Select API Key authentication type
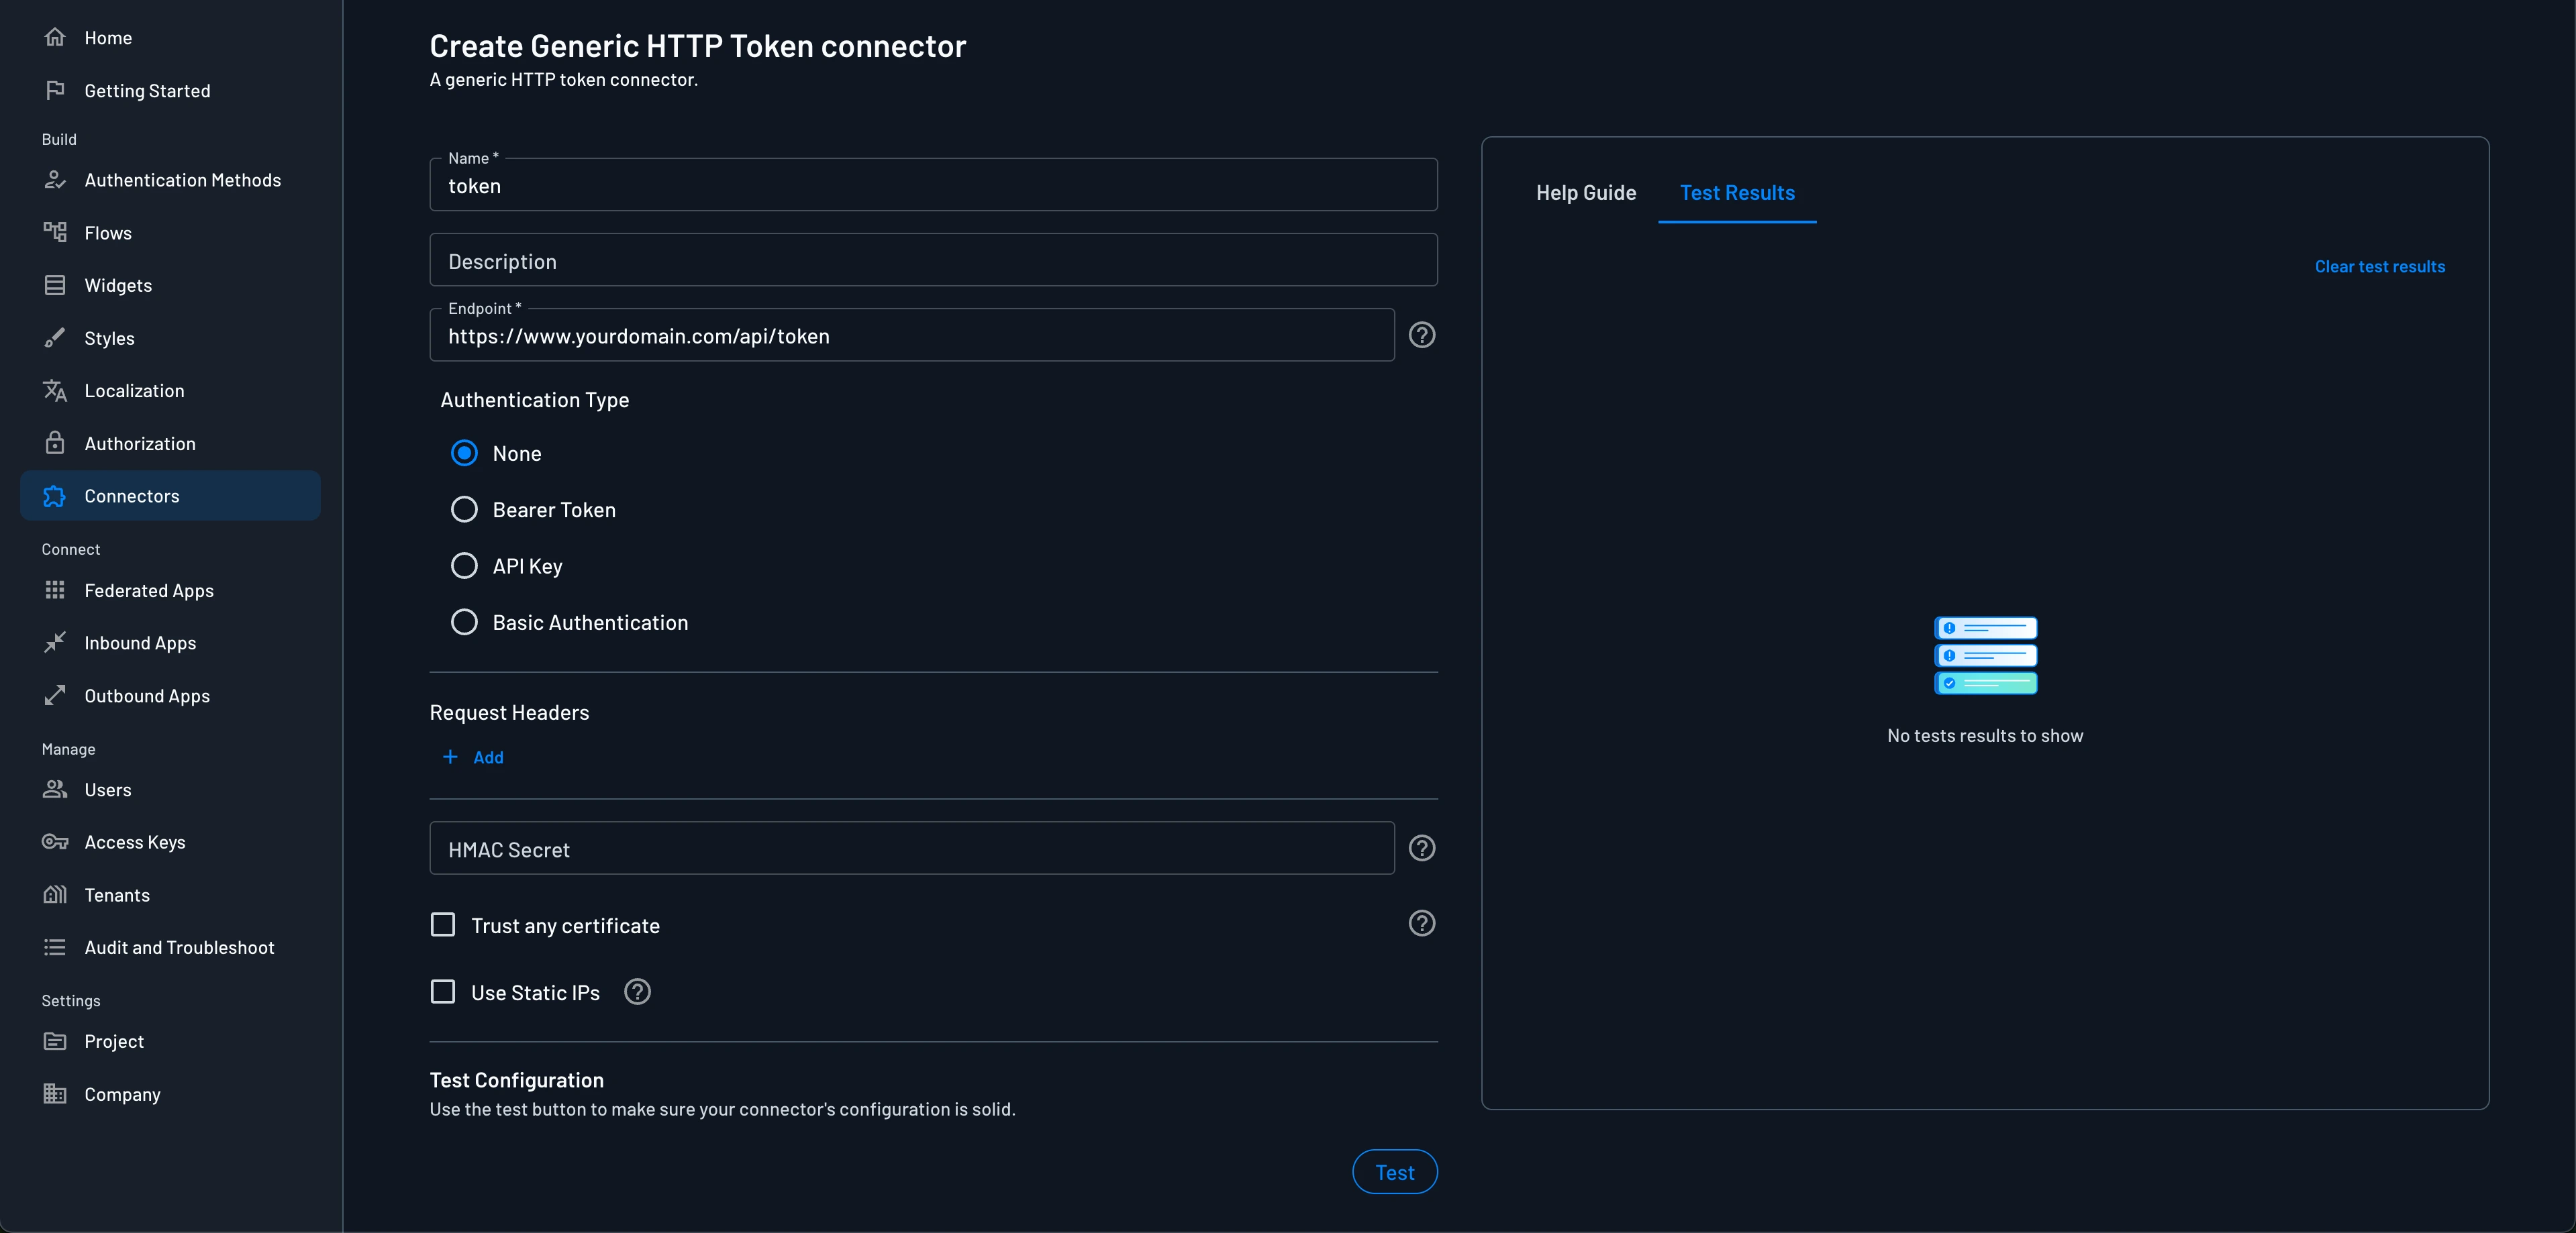 pos(464,566)
